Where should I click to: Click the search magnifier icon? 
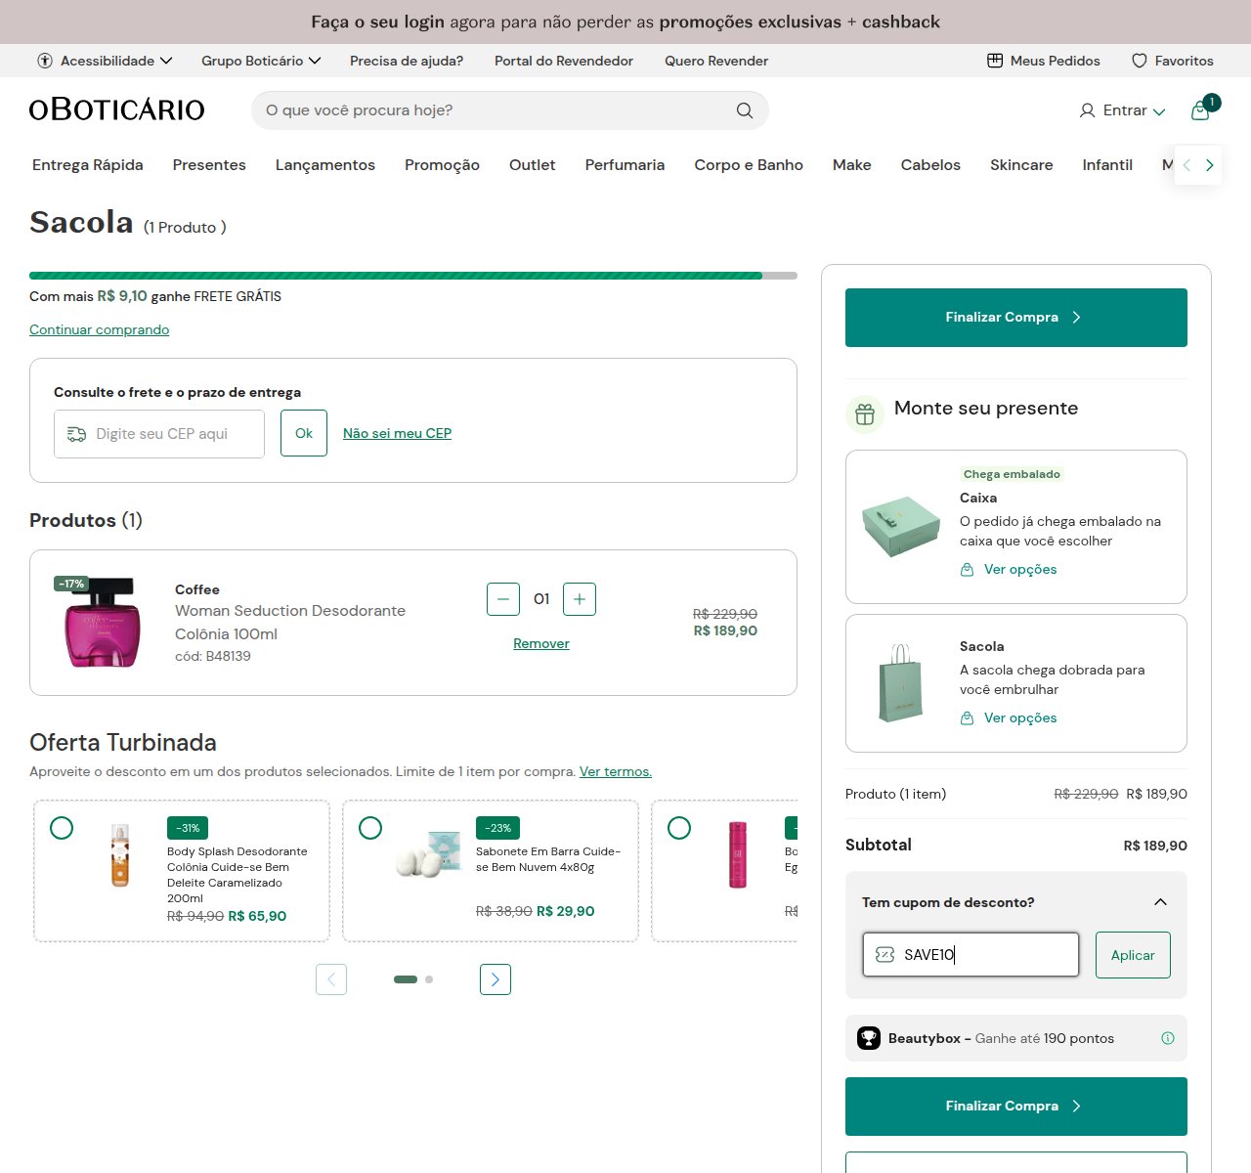(745, 110)
